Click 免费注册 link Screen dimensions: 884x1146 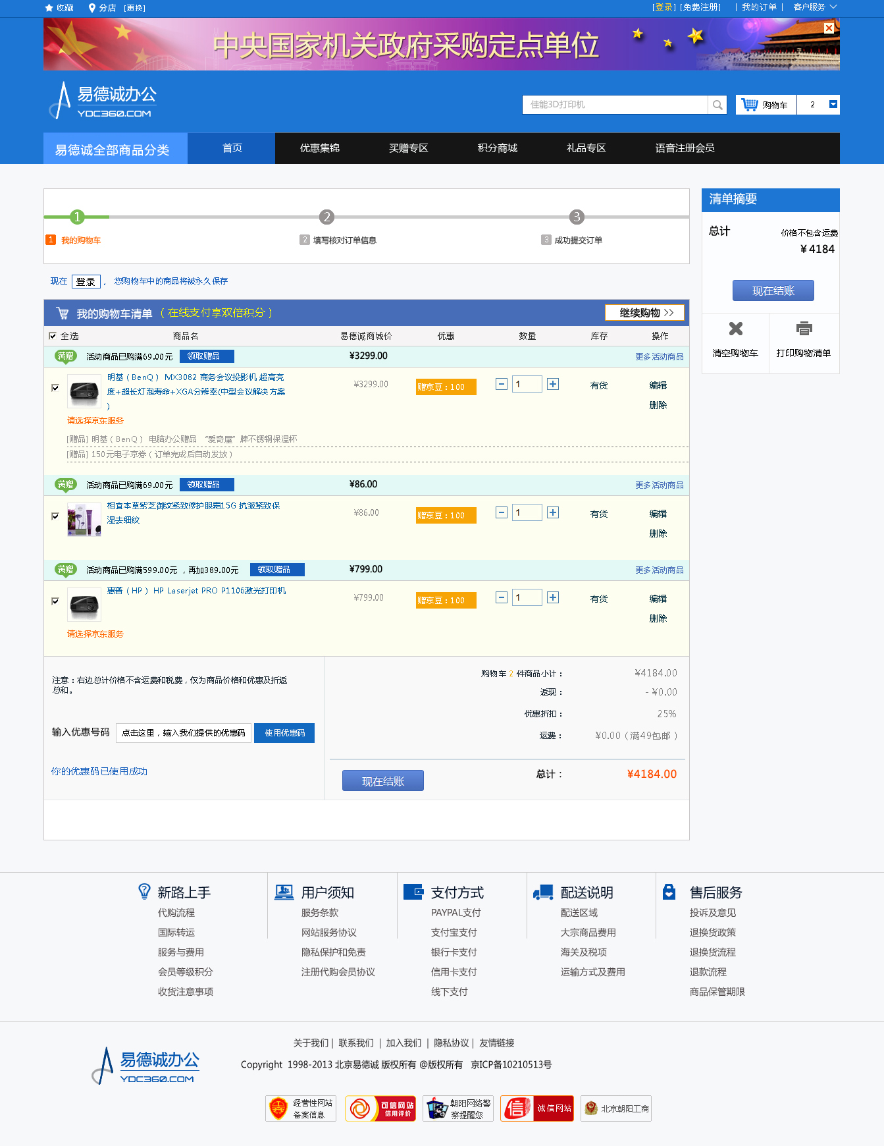701,7
